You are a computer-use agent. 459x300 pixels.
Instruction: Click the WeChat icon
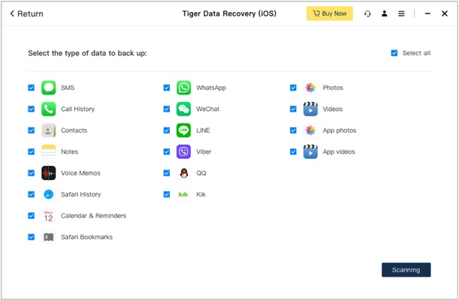pos(183,109)
